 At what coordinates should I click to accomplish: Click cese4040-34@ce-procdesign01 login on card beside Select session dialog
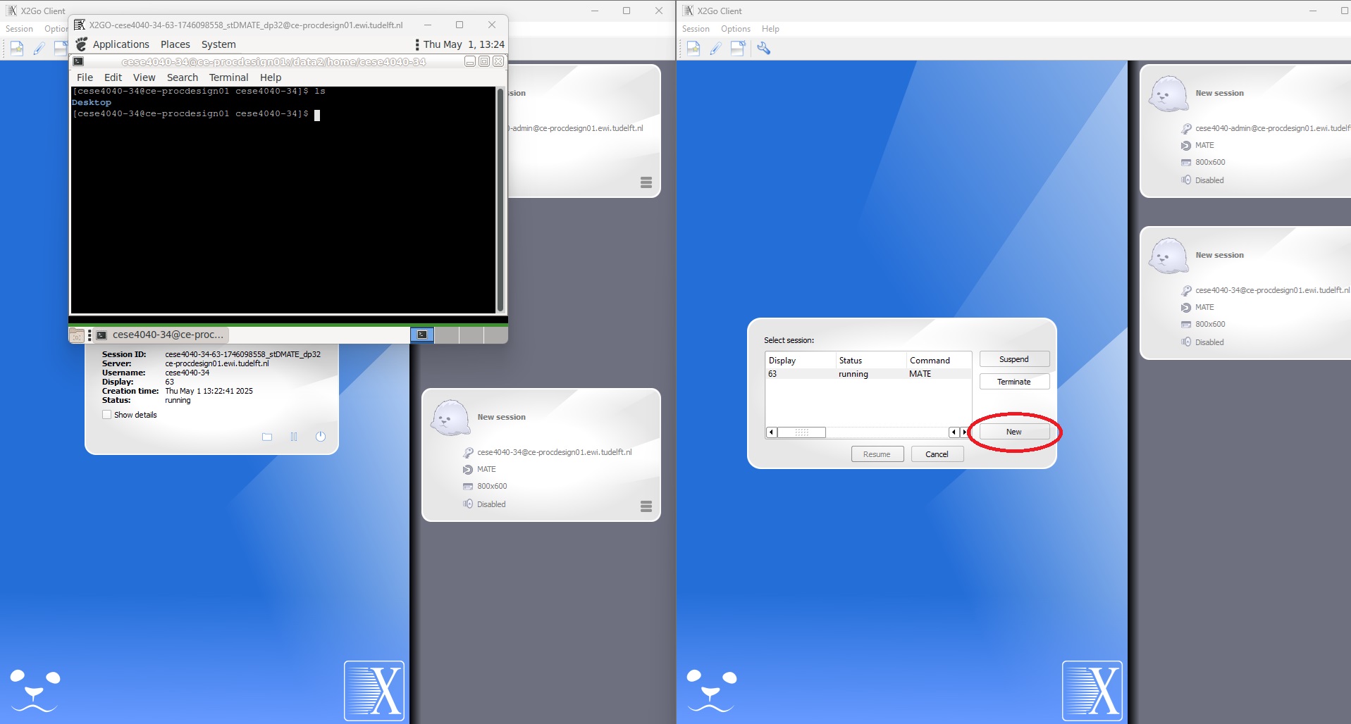(1272, 290)
